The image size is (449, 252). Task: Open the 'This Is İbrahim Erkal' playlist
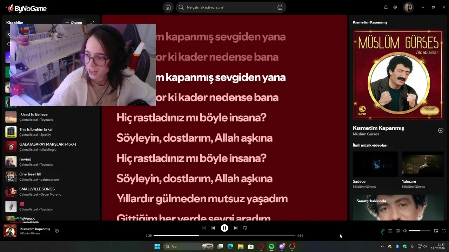pos(51,132)
